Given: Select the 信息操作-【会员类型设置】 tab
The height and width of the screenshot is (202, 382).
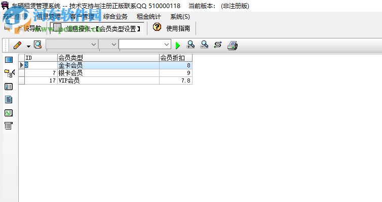Looking at the screenshot, I should click(x=97, y=29).
